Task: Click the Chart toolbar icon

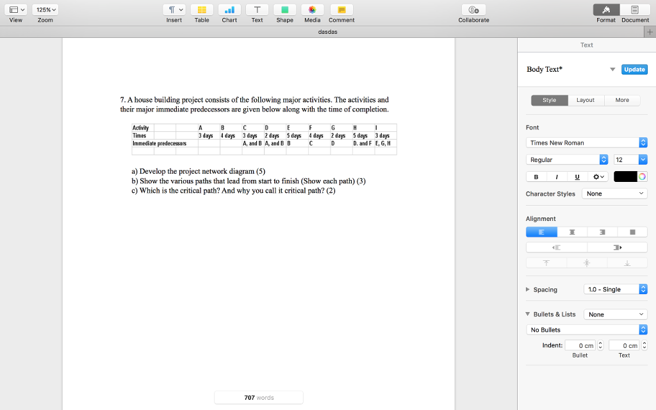Action: click(x=229, y=10)
